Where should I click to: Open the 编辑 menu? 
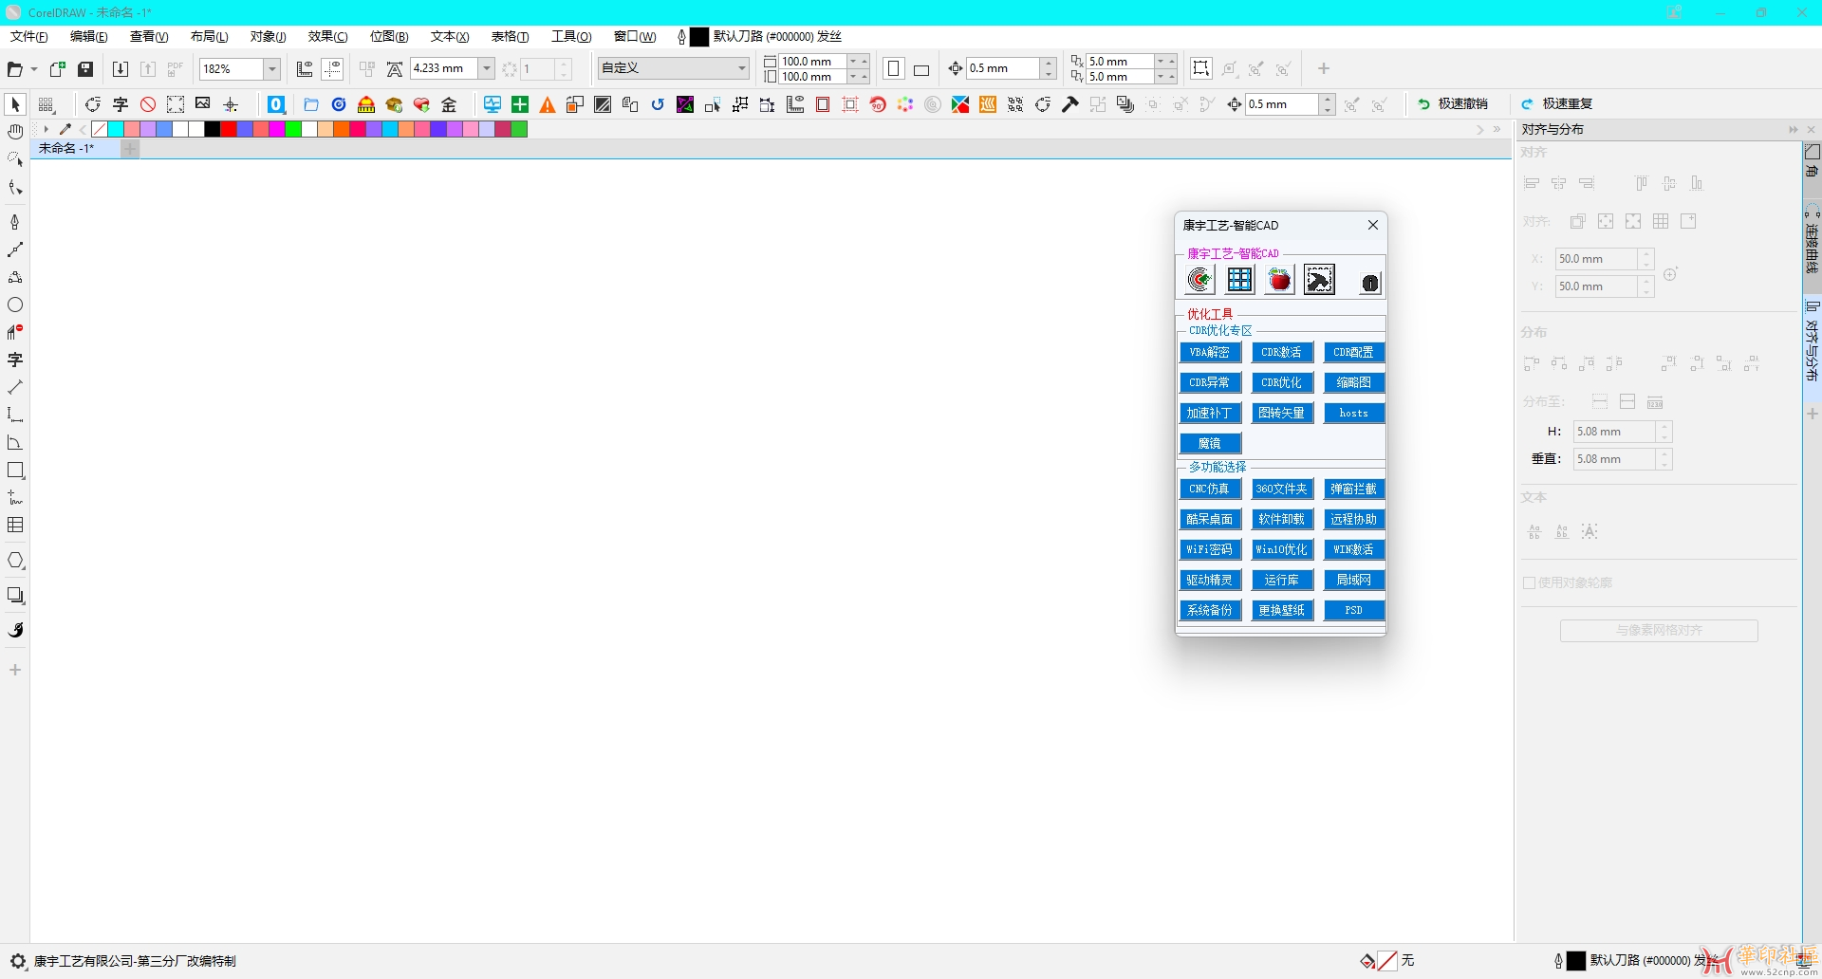[88, 36]
